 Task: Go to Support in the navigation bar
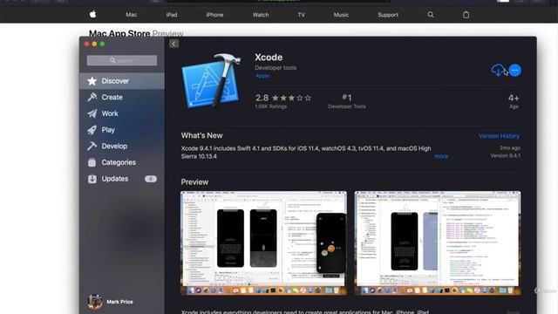[x=388, y=15]
